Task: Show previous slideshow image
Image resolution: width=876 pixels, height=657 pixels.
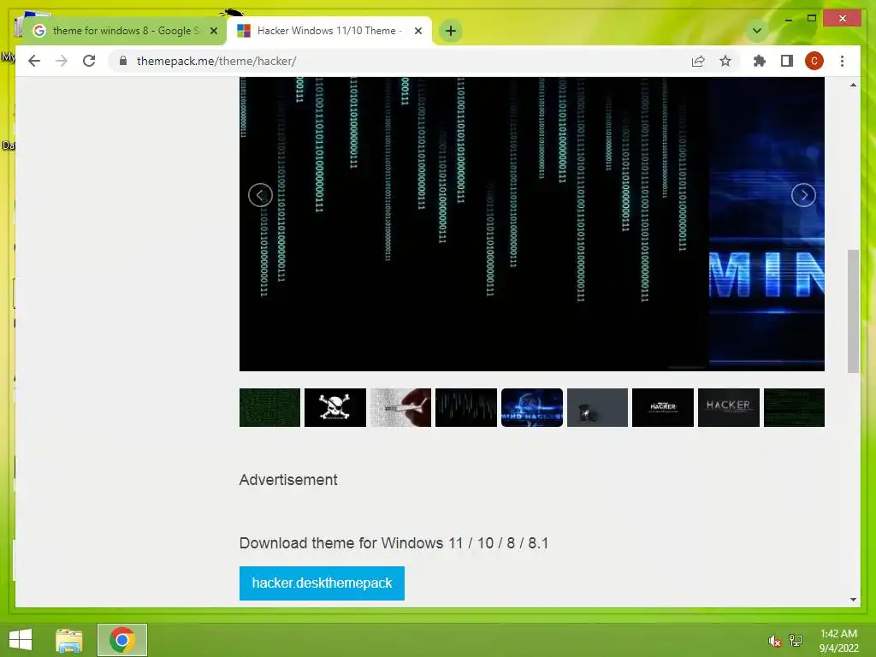Action: (260, 195)
